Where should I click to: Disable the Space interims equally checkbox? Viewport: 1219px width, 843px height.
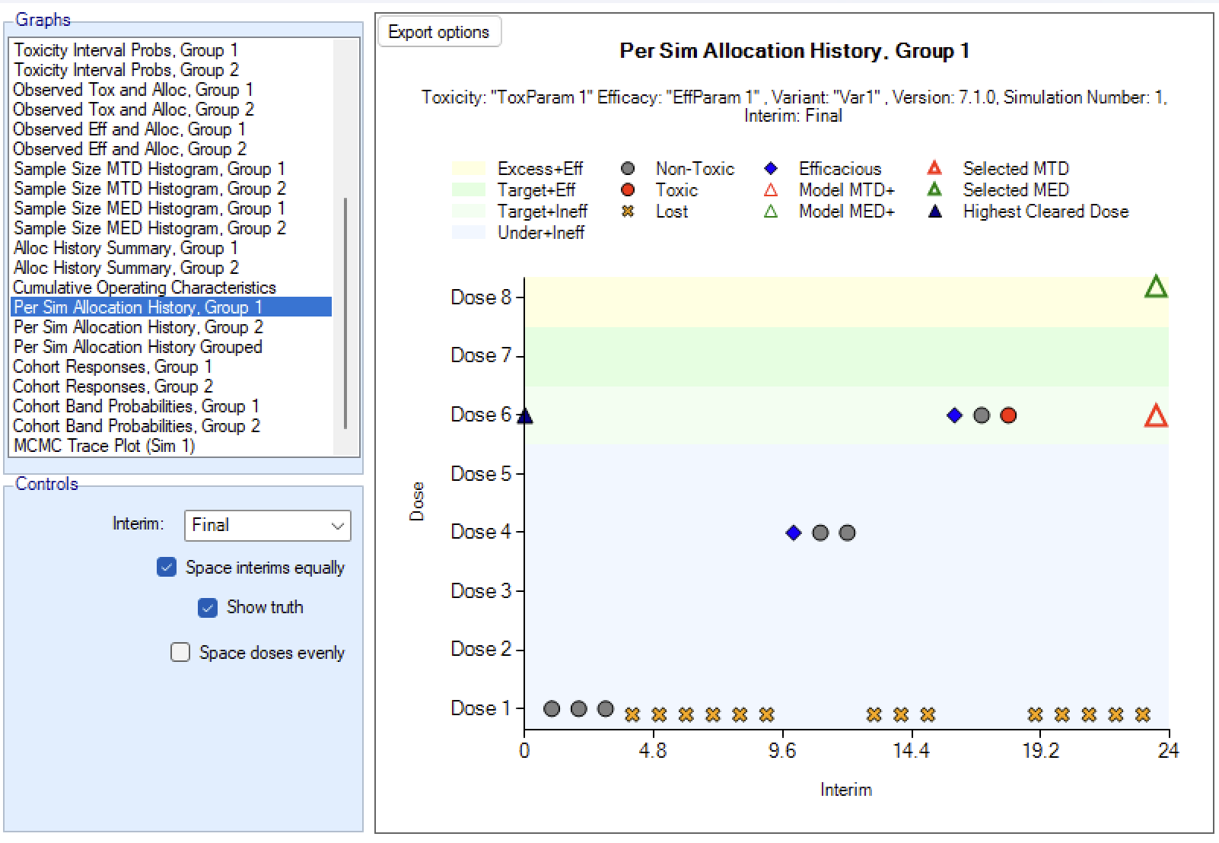tap(167, 568)
